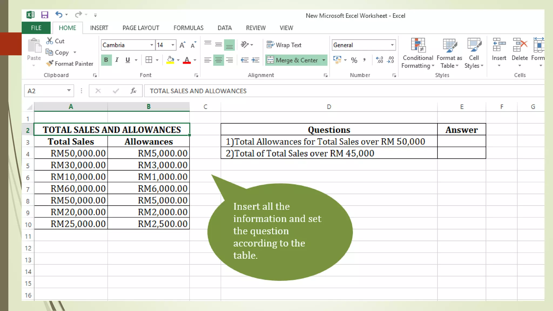Switch to the VIEW tab

[286, 28]
